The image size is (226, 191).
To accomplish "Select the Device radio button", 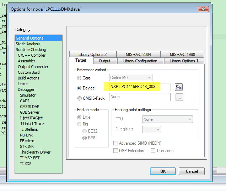I will 79,88.
